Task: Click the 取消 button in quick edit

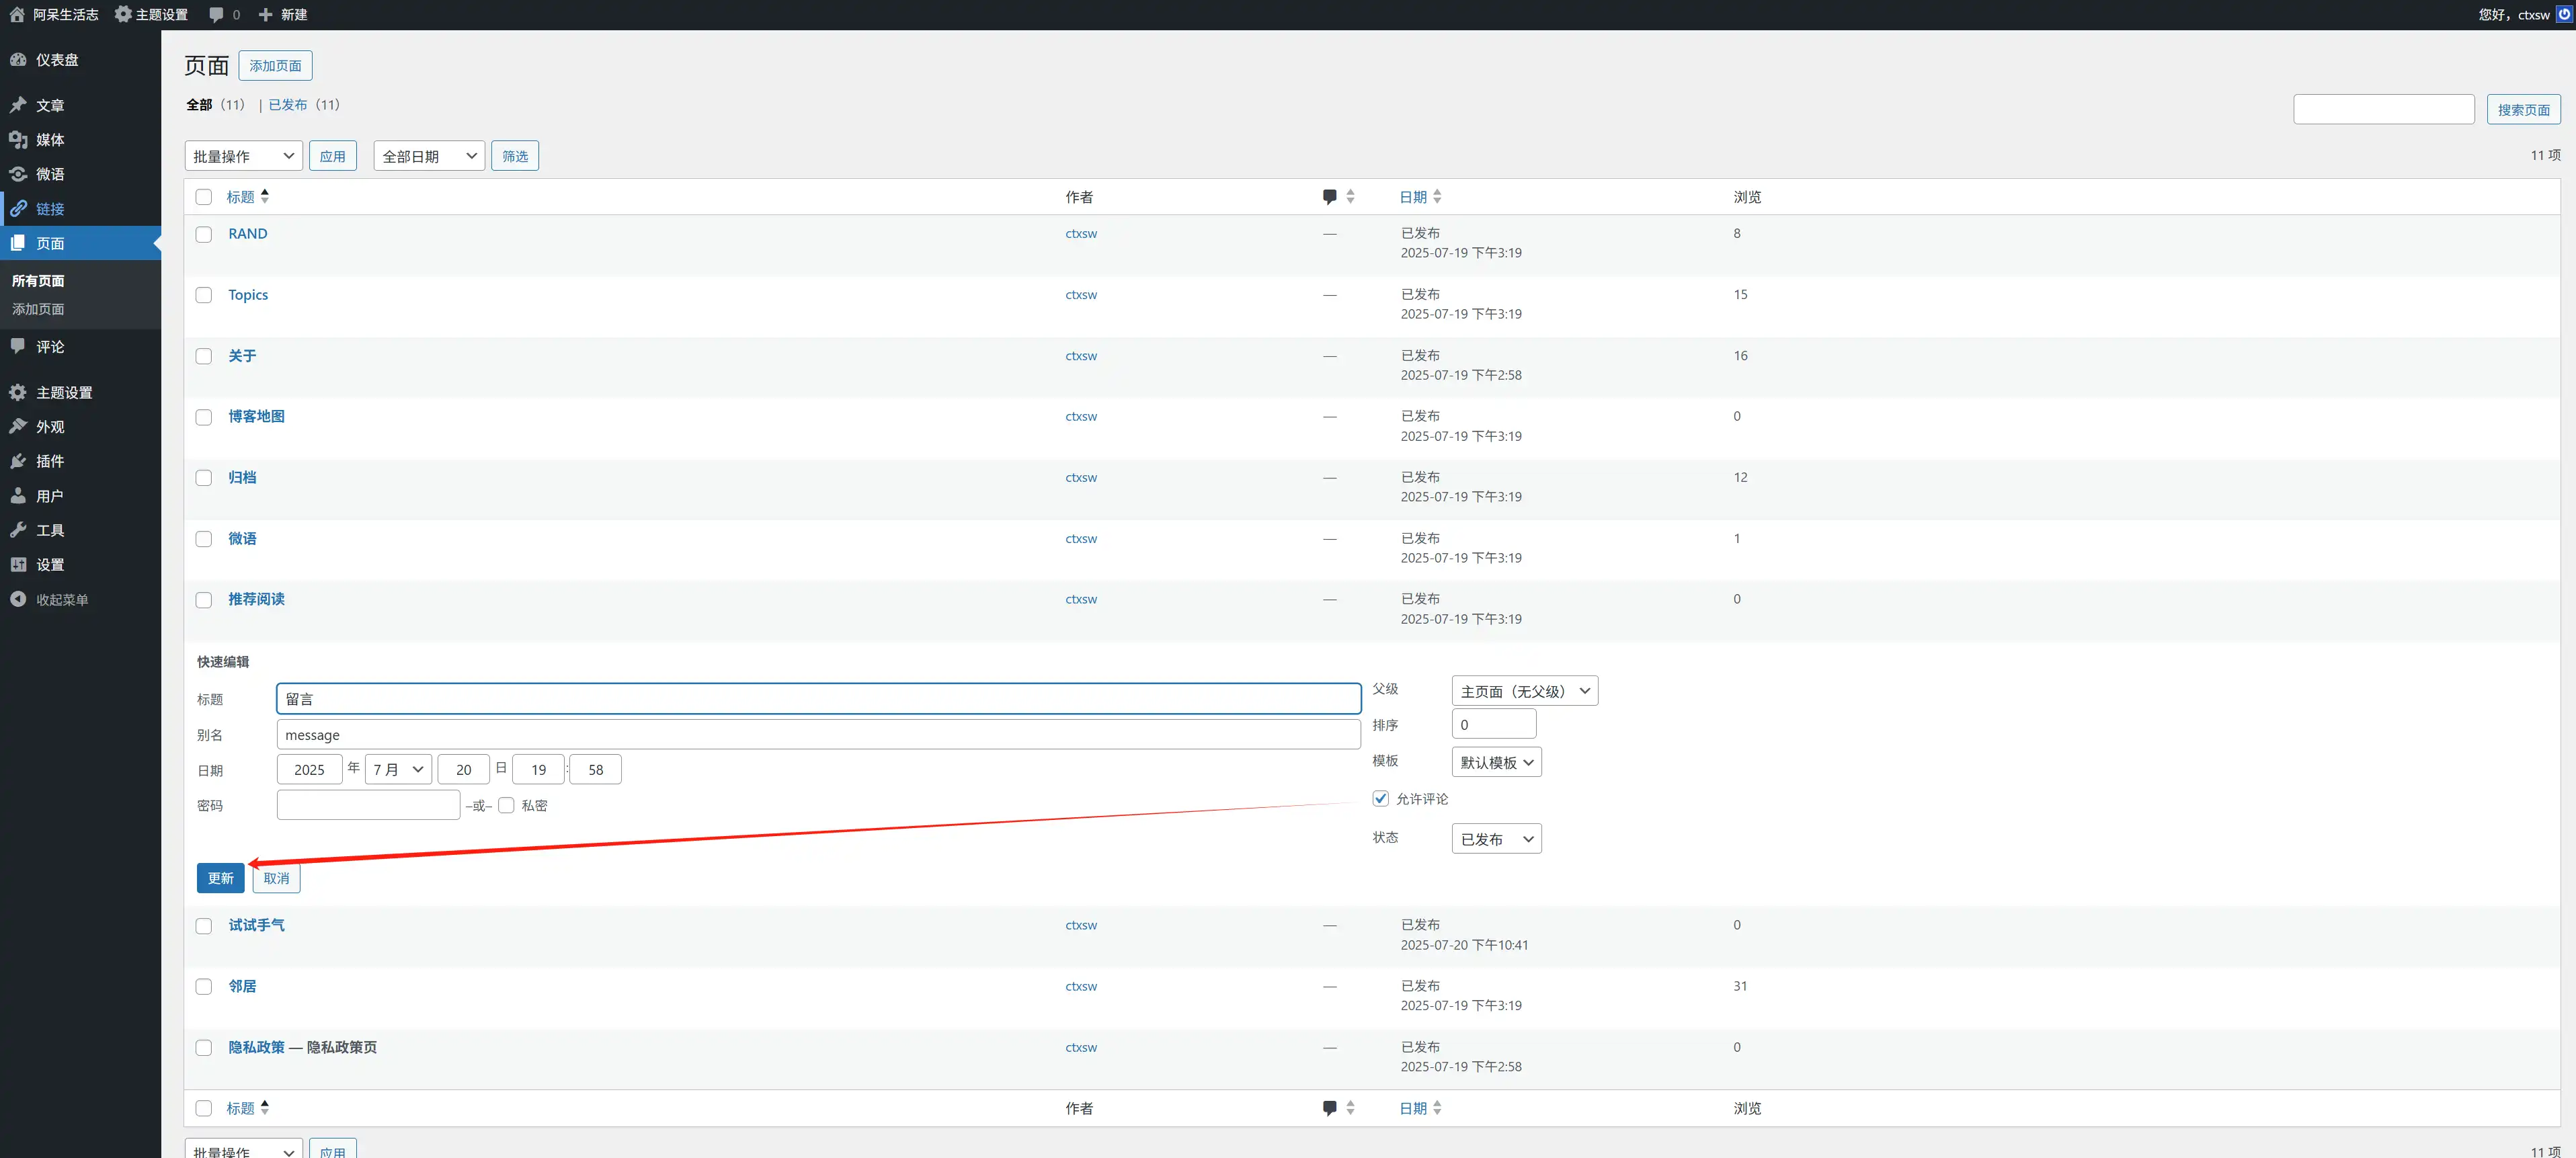Action: coord(276,878)
